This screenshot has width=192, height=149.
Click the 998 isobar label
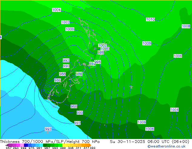pyautogui.click(x=101, y=53)
